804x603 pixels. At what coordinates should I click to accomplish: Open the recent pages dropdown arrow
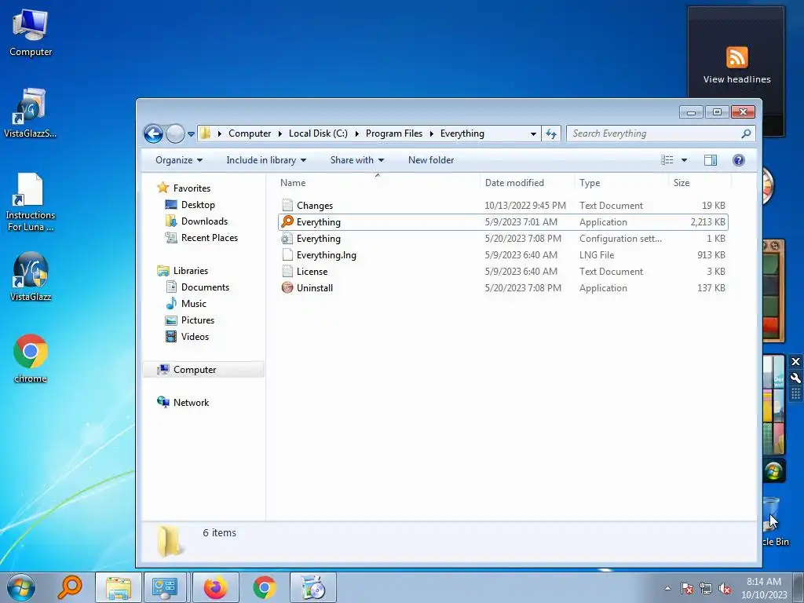pyautogui.click(x=191, y=133)
